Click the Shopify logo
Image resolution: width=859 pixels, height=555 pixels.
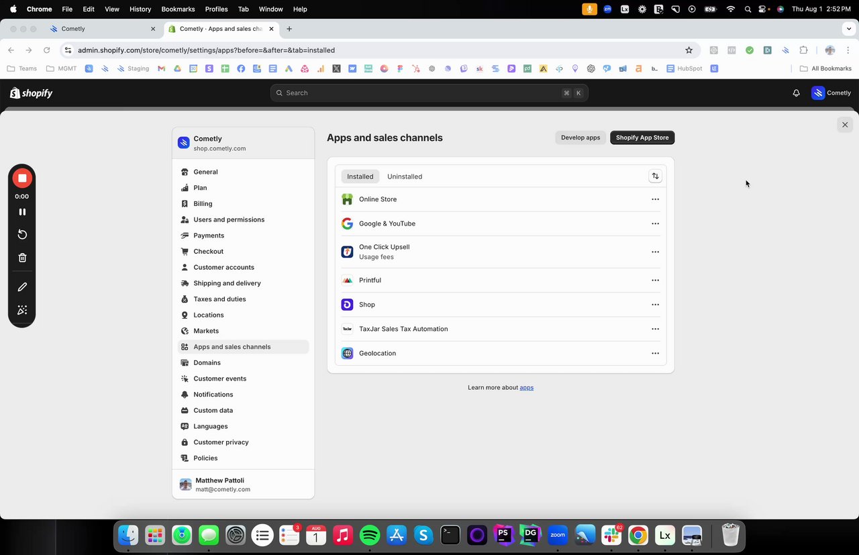point(32,93)
